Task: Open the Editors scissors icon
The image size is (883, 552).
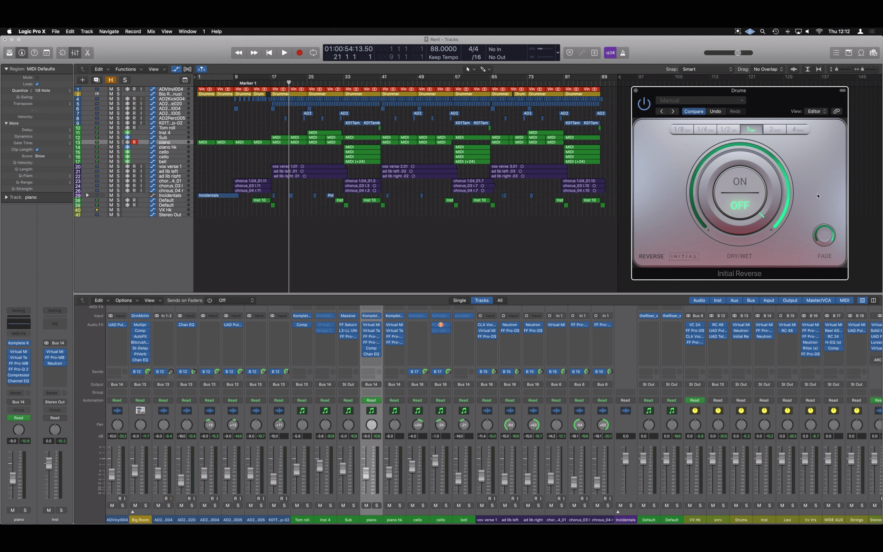Action: [x=88, y=52]
